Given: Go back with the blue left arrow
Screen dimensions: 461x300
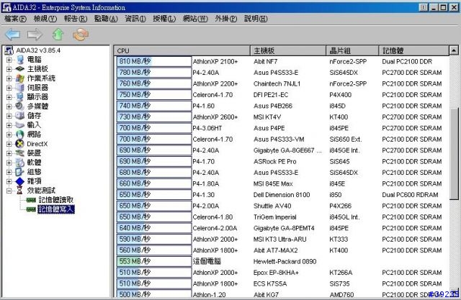Looking at the screenshot, I should coord(13,35).
